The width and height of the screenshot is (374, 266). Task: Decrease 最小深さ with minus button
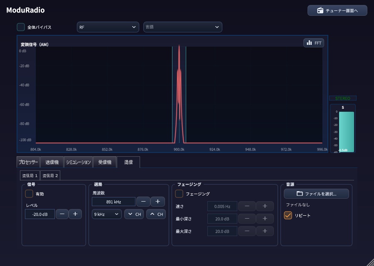247,219
